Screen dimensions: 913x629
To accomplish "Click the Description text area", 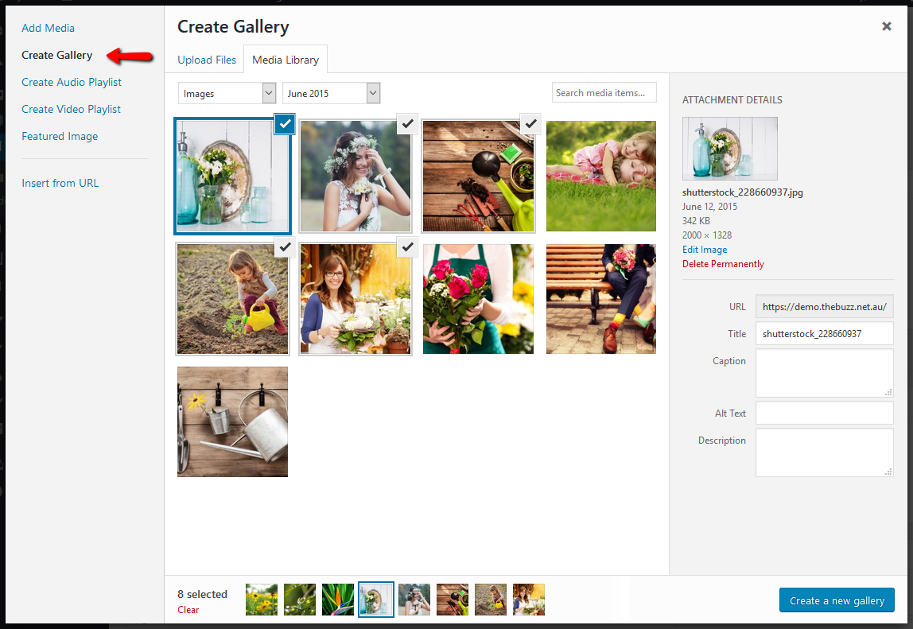I will tap(825, 452).
